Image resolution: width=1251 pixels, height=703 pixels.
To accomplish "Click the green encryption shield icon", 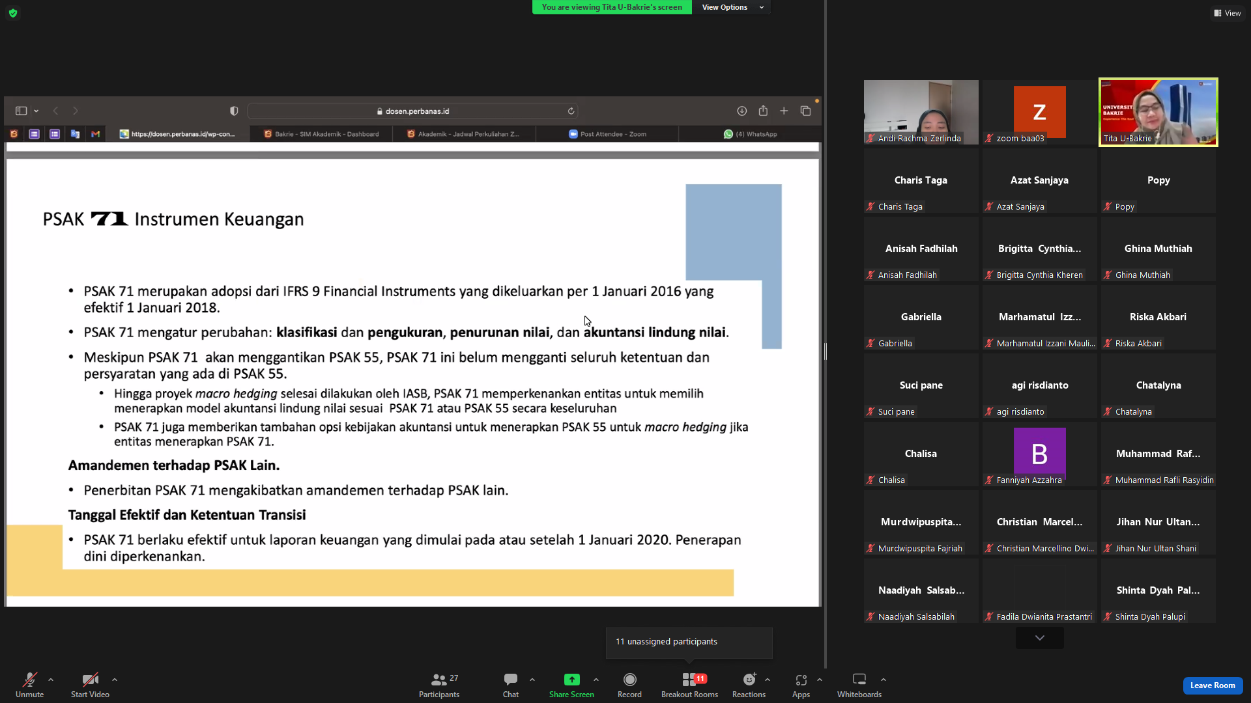I will pyautogui.click(x=13, y=13).
